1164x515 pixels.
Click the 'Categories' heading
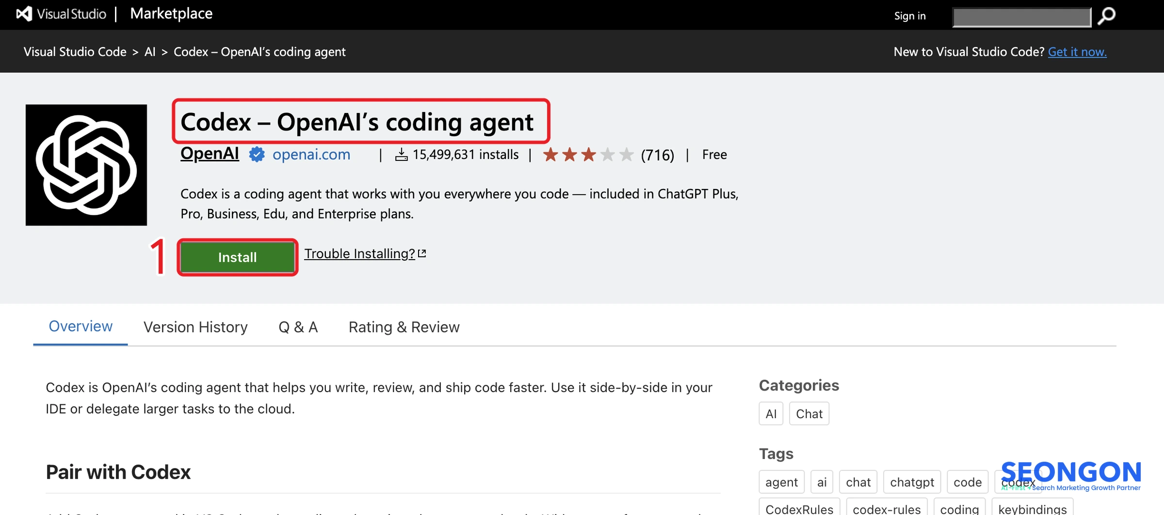[799, 385]
